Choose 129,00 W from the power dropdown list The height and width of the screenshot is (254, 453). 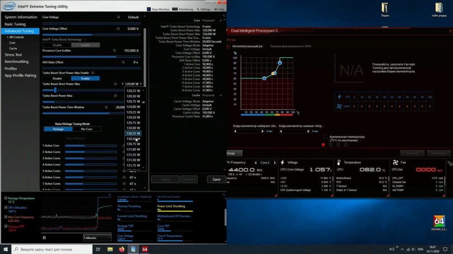[133, 107]
